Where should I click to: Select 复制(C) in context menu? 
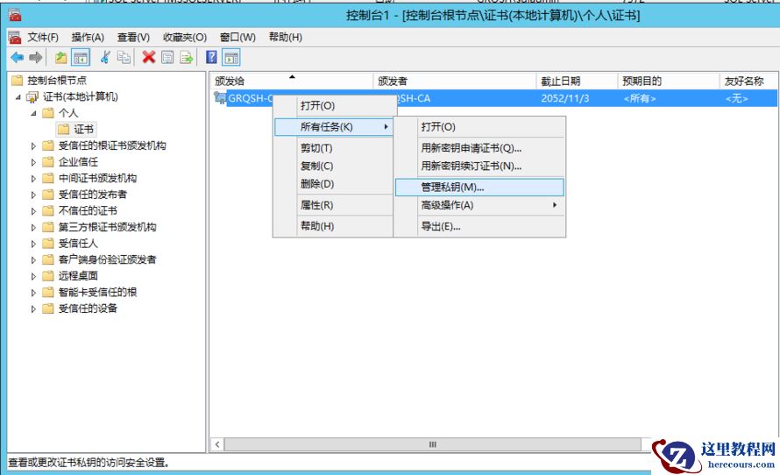click(x=333, y=166)
